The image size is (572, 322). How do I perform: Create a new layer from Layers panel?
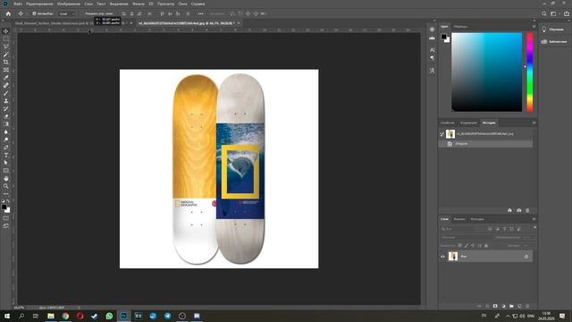[x=519, y=306]
